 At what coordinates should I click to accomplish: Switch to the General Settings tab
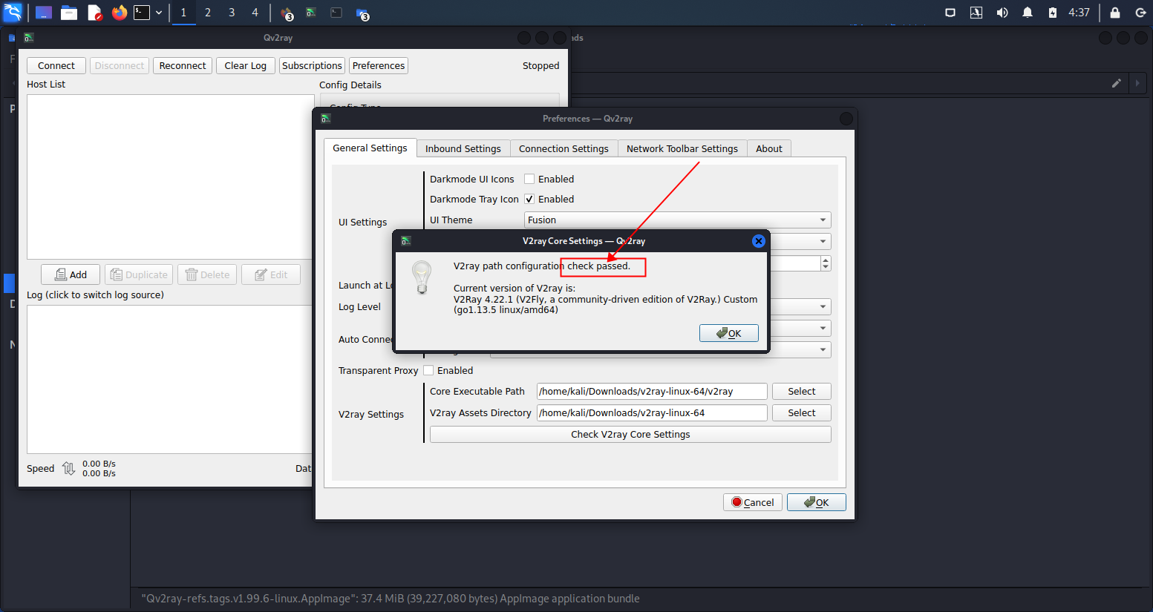point(370,148)
